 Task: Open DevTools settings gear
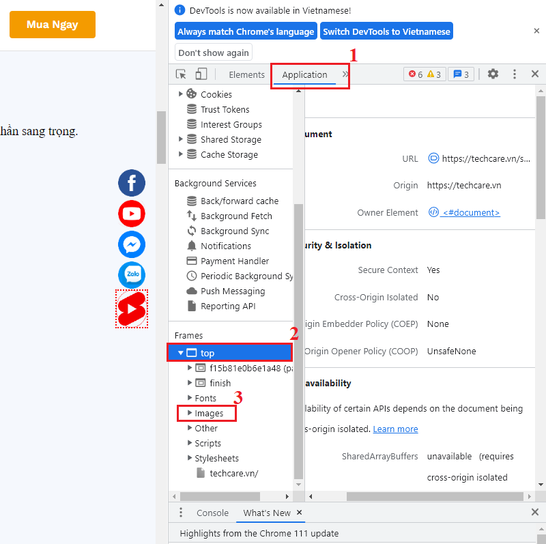click(493, 74)
